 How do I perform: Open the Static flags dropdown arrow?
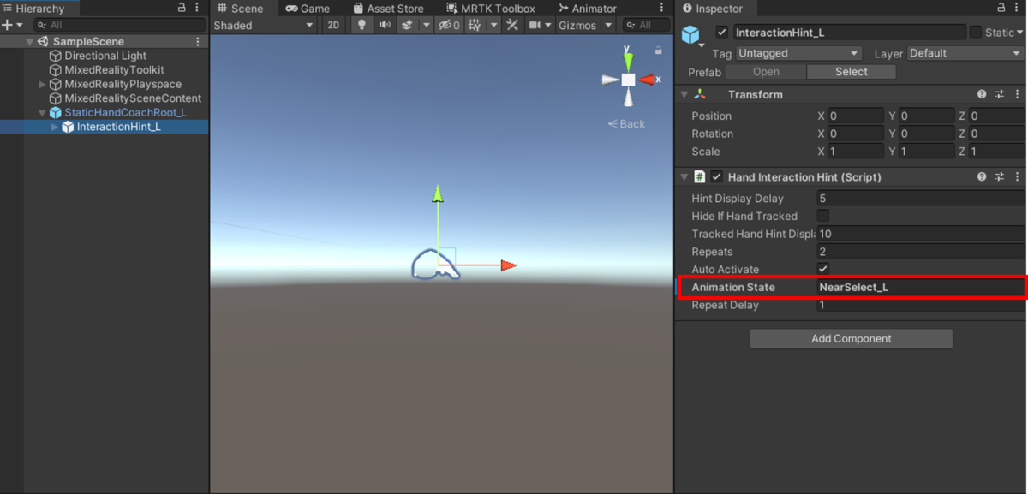(1019, 33)
